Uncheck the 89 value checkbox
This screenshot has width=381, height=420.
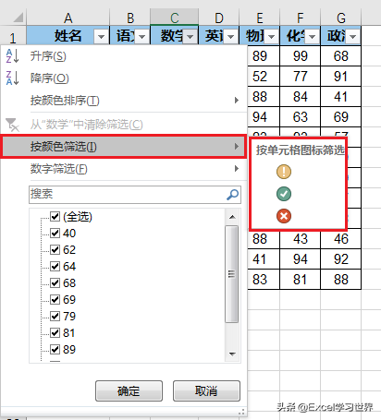point(55,349)
